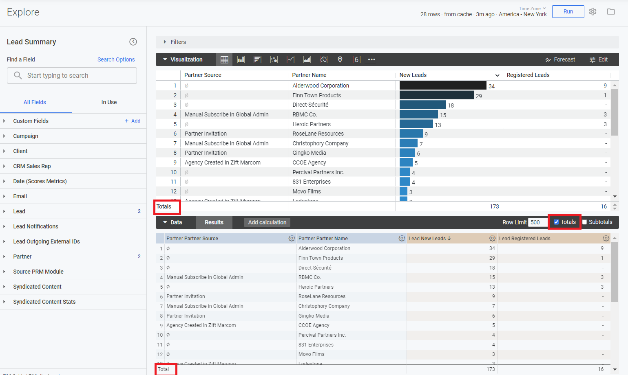
Task: Open gear for Partner Partner Source column
Action: [292, 238]
